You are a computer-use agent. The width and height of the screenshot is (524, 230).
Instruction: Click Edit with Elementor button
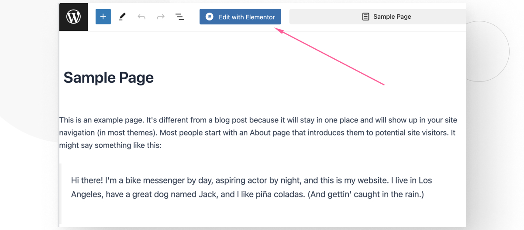click(240, 17)
